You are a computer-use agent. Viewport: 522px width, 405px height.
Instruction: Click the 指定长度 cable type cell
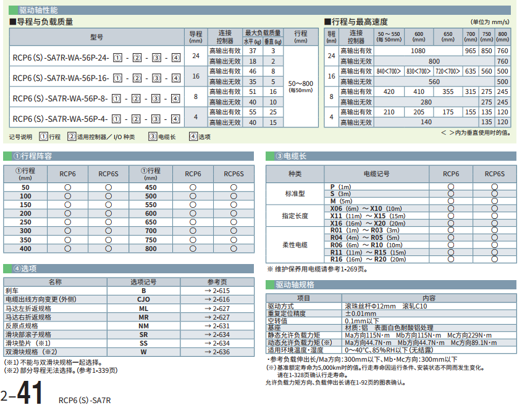[295, 216]
